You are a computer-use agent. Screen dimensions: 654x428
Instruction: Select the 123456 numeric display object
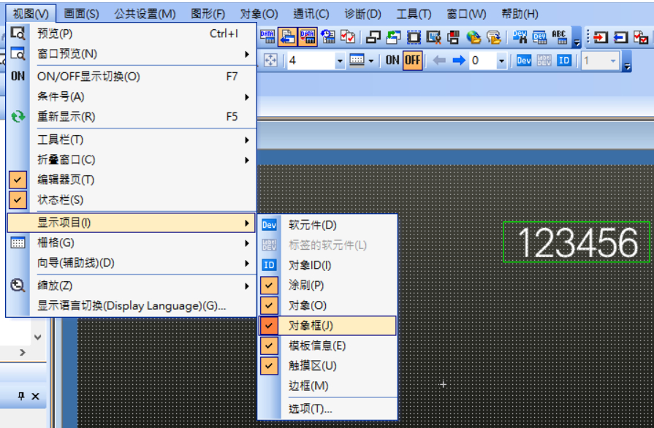(577, 242)
